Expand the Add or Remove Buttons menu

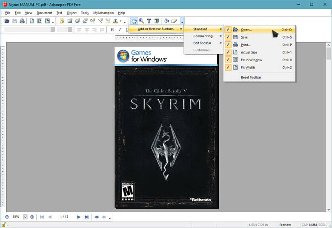(156, 29)
